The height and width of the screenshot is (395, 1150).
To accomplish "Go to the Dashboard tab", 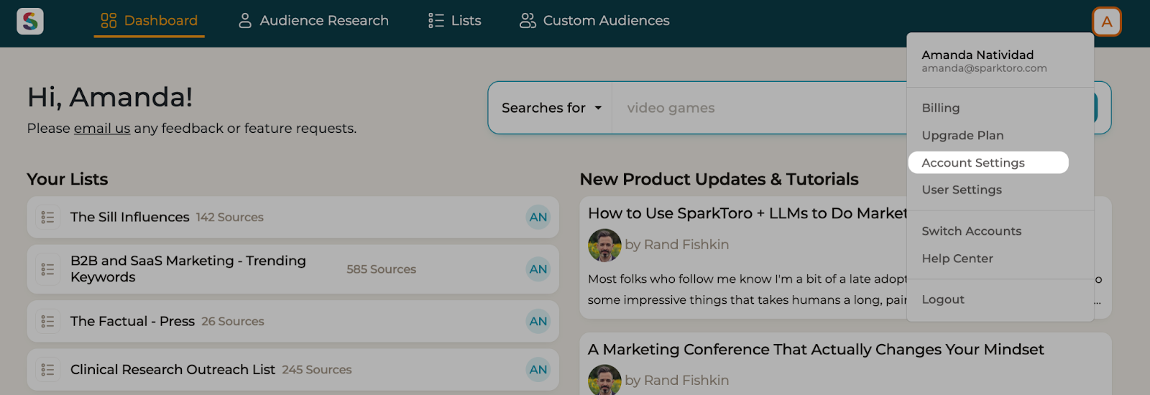I will coord(149,21).
